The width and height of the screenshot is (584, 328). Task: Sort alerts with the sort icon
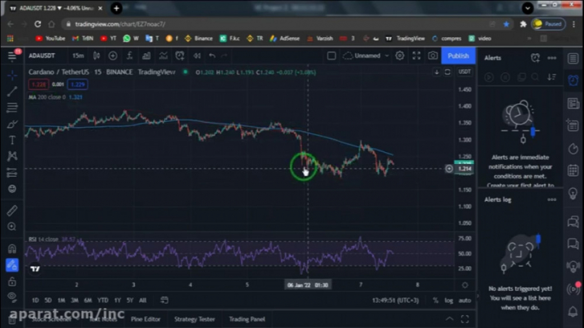[x=552, y=77]
